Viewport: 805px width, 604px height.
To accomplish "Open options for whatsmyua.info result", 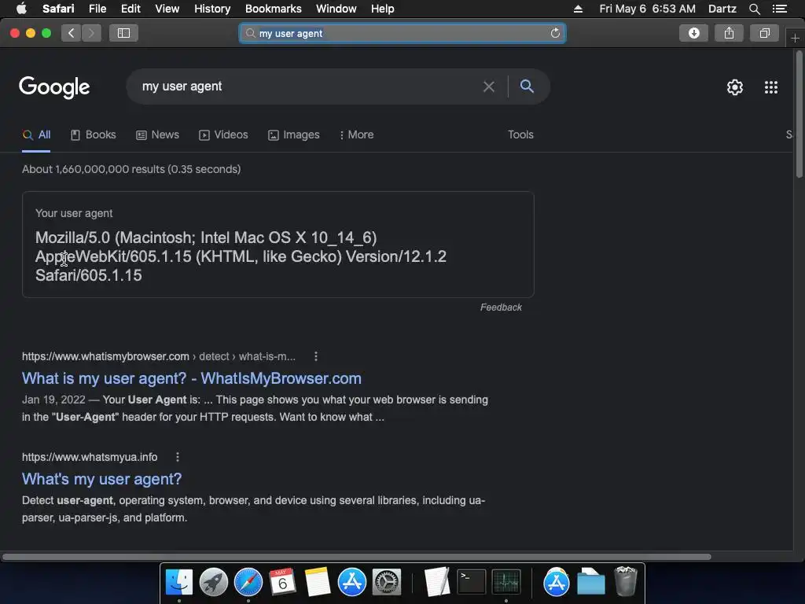I will coord(177,457).
